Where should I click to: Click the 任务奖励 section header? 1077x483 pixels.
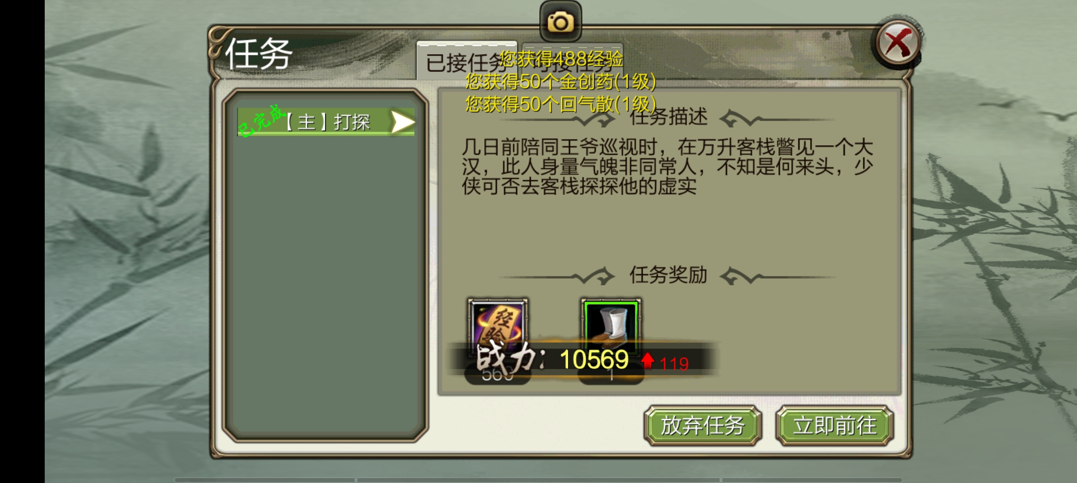(x=669, y=275)
